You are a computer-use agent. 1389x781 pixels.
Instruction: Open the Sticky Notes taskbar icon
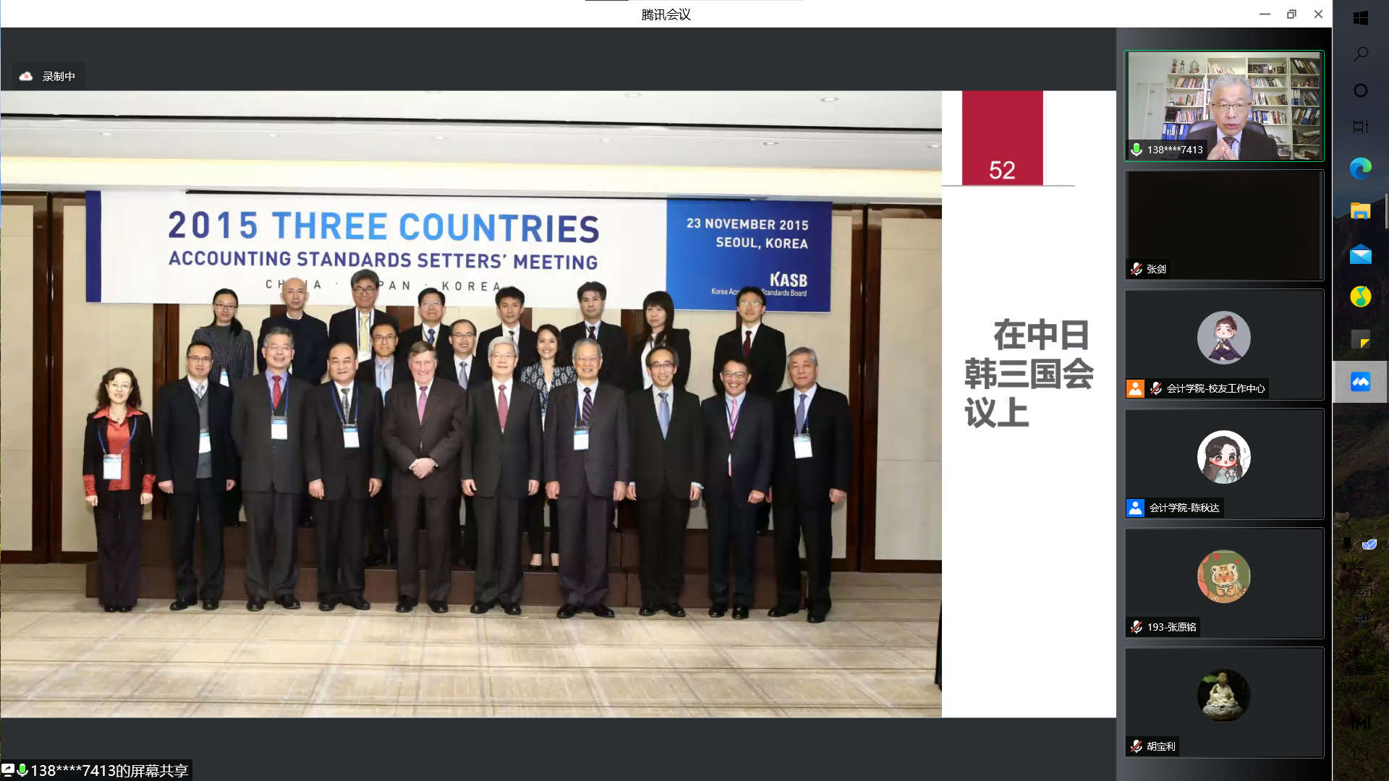tap(1360, 340)
